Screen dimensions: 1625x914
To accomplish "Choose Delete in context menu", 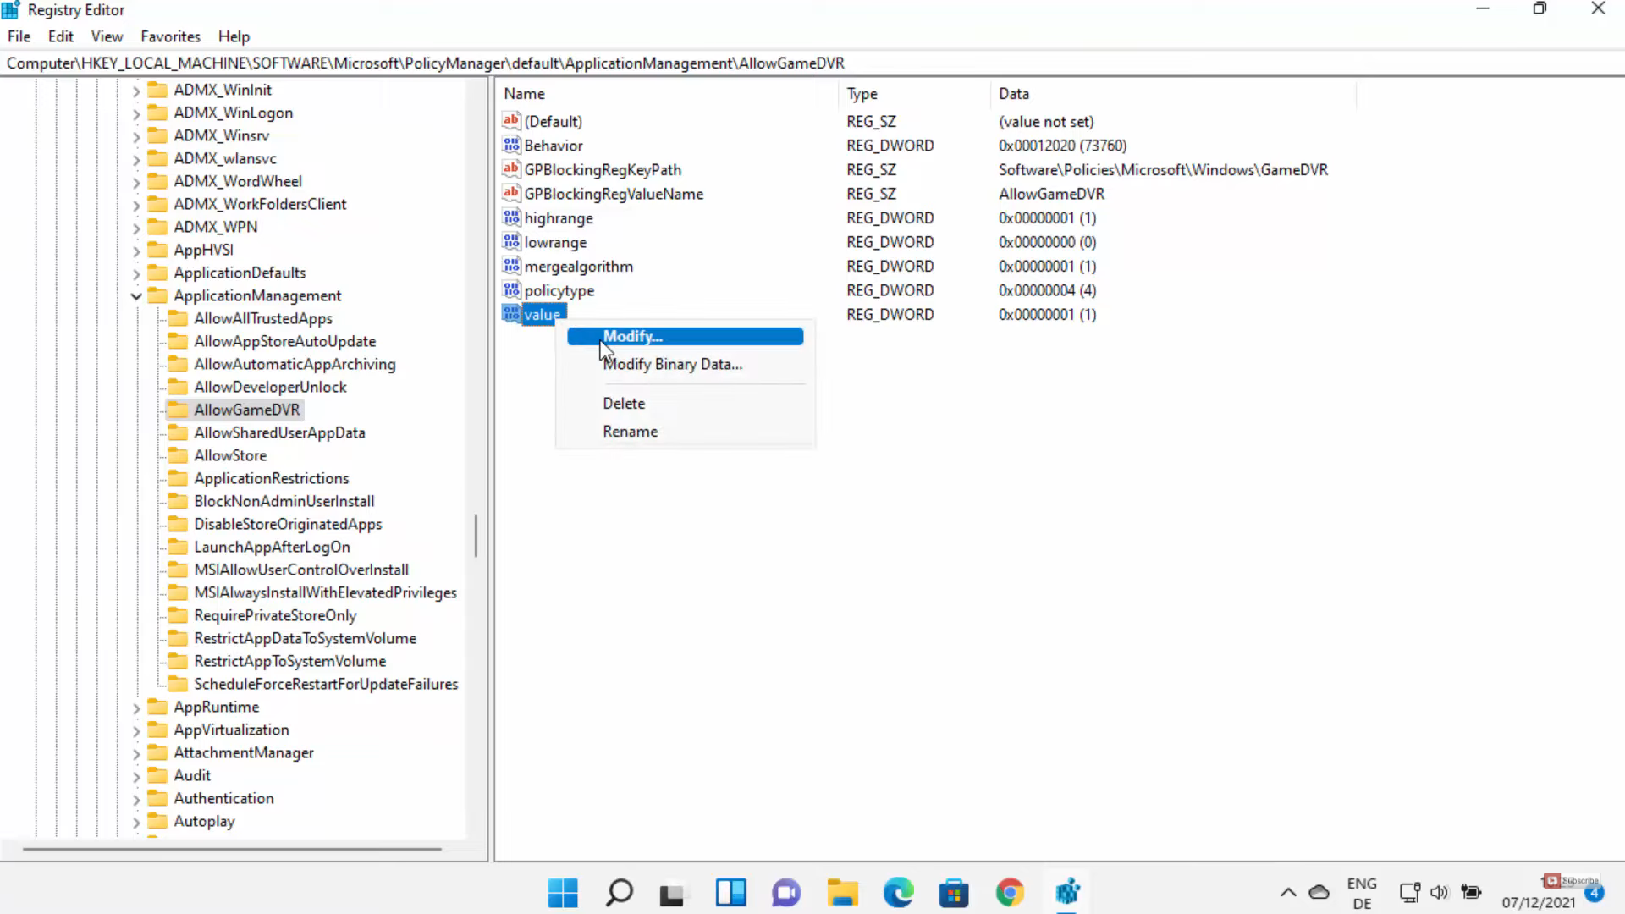I will click(x=624, y=404).
